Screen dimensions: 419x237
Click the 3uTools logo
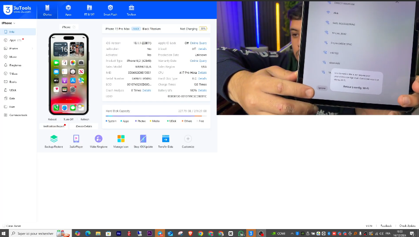17,10
